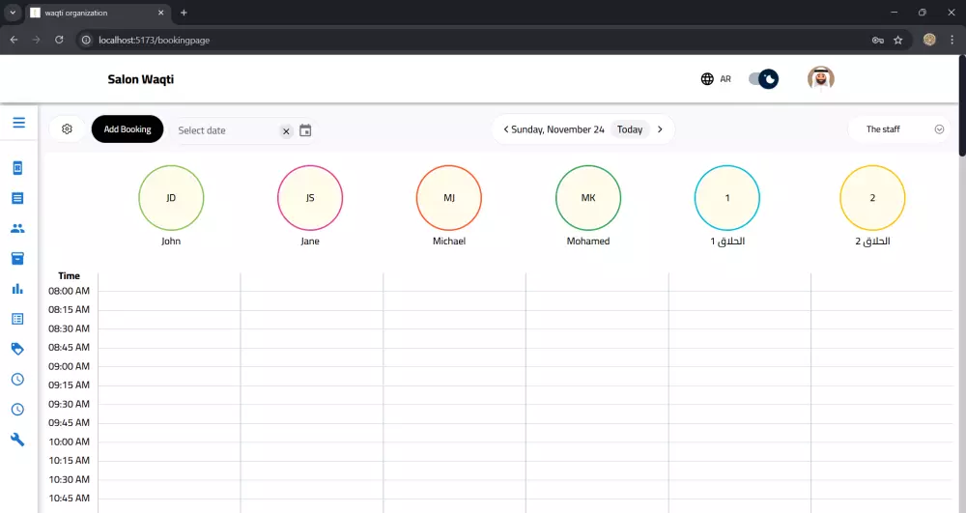Viewport: 966px width, 513px height.
Task: Click the AR language label
Action: coord(725,79)
